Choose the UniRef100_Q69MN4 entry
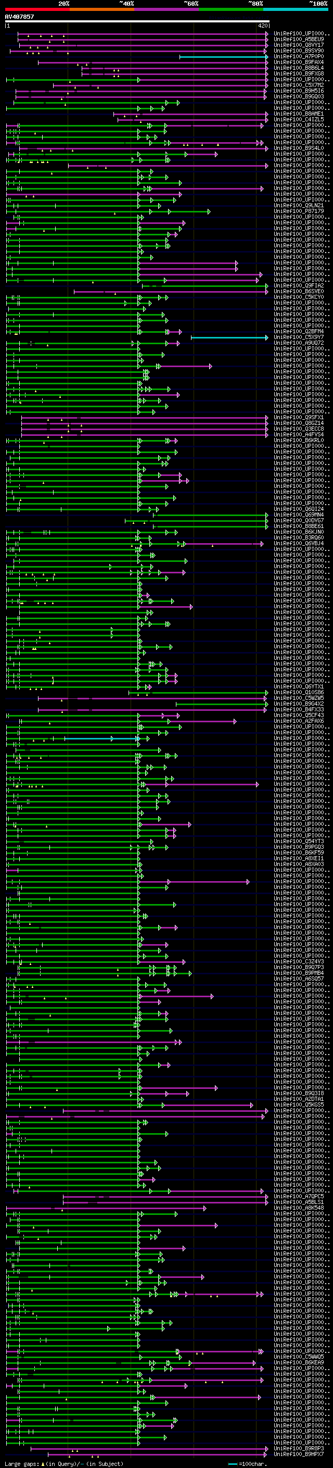333x1468 pixels. [298, 515]
